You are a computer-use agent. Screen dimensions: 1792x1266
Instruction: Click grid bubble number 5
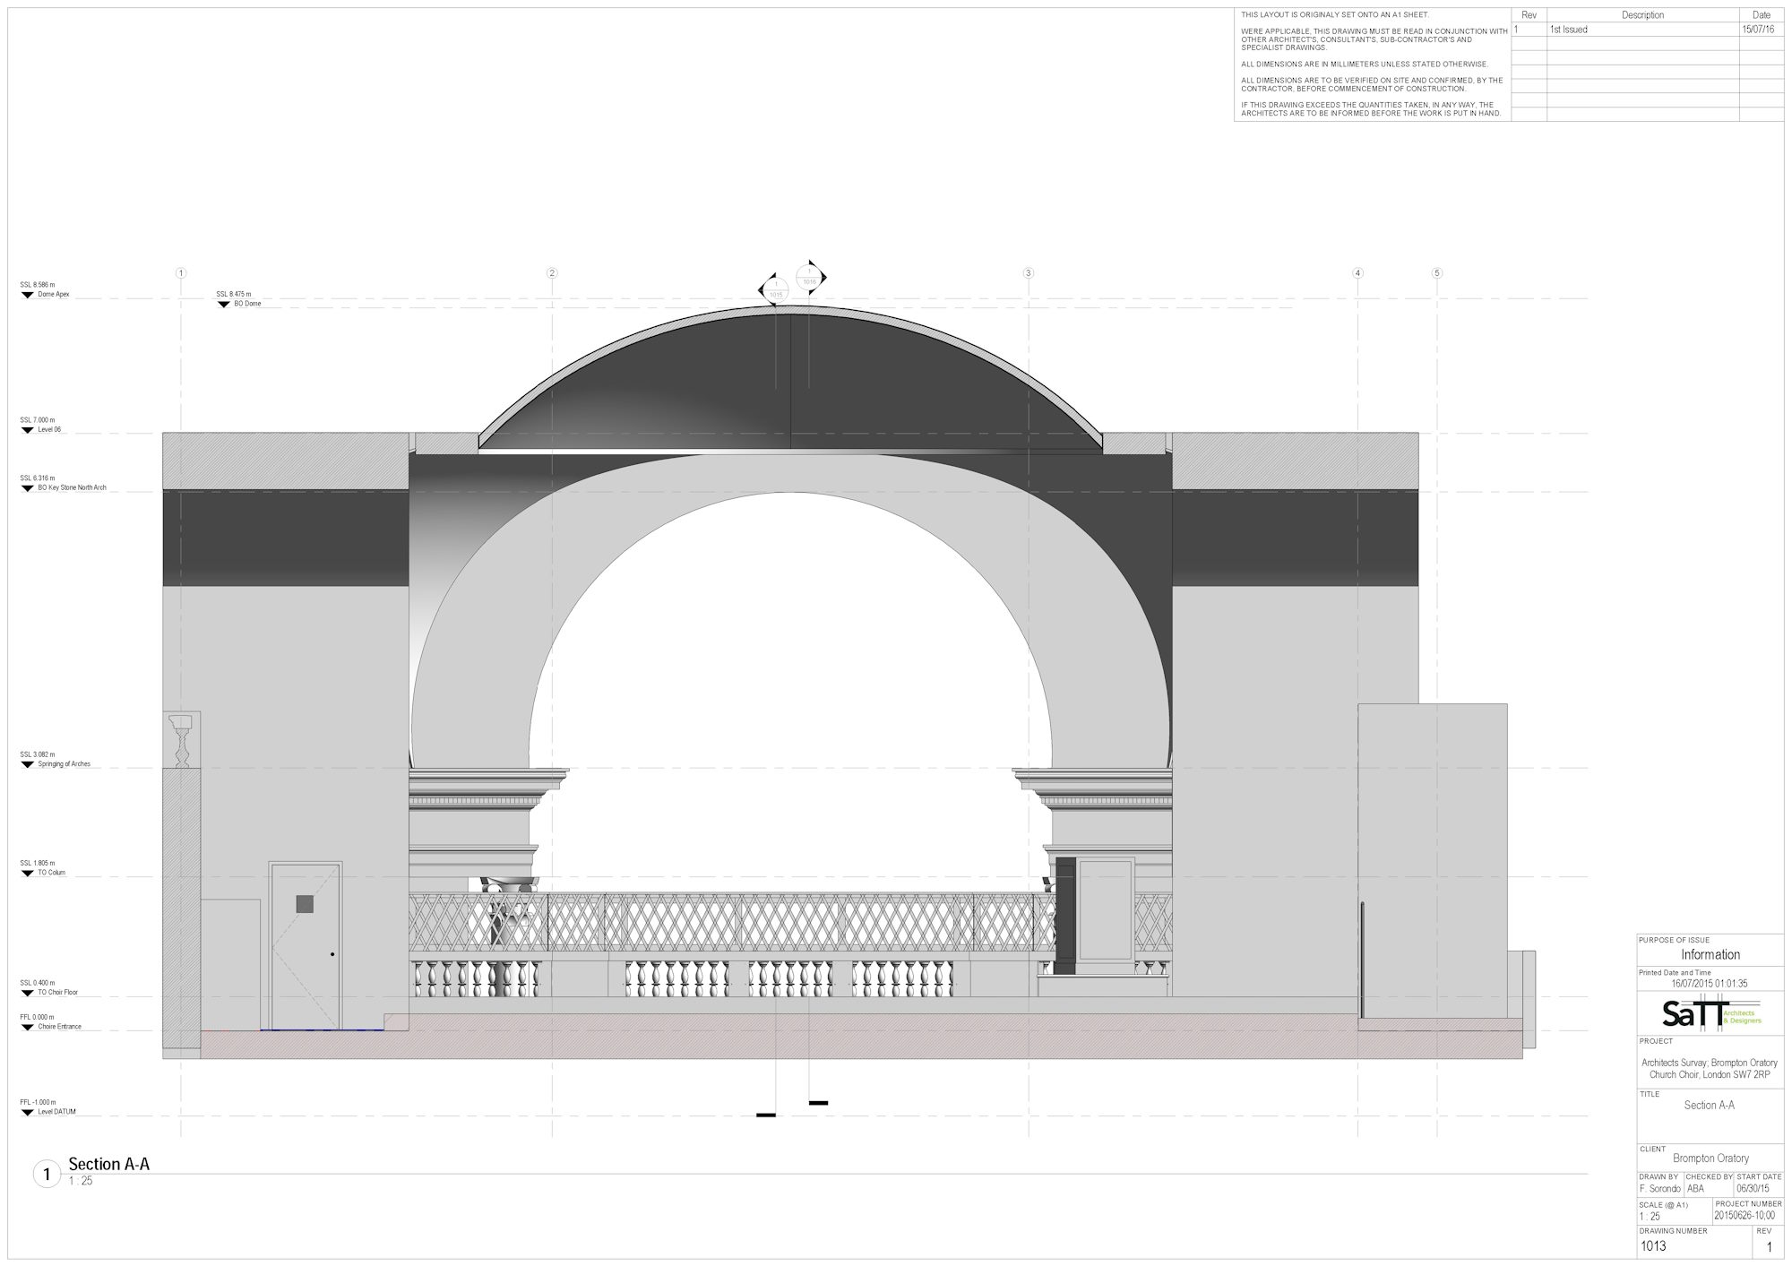click(1437, 273)
